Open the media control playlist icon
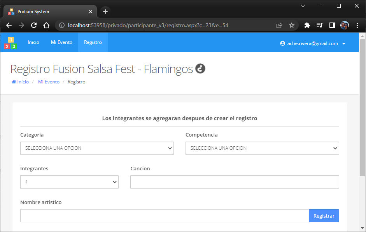Image resolution: width=366 pixels, height=232 pixels. 320,25
